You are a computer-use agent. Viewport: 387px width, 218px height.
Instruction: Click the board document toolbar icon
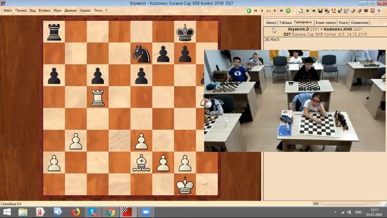[x=346, y=11]
